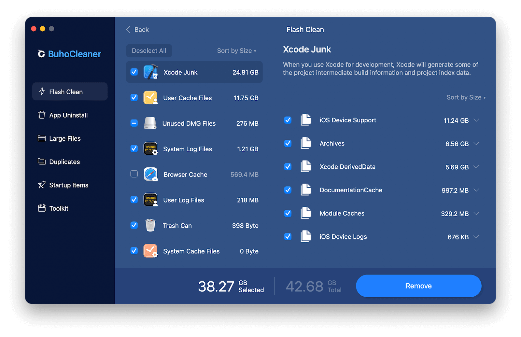The image size is (521, 337).
Task: Select the Browser Cache 569.4 MB value
Action: 244,175
